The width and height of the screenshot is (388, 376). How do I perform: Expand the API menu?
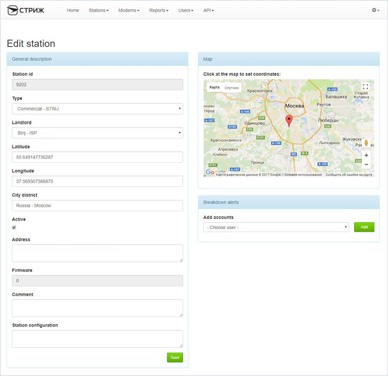point(209,10)
